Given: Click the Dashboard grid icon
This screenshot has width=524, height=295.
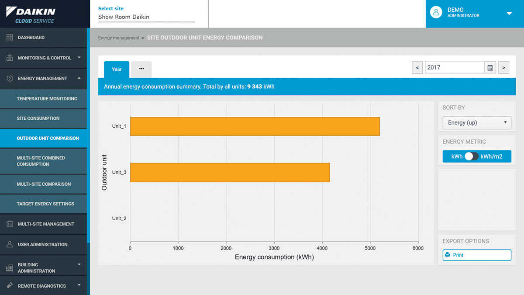Looking at the screenshot, I should click(10, 38).
